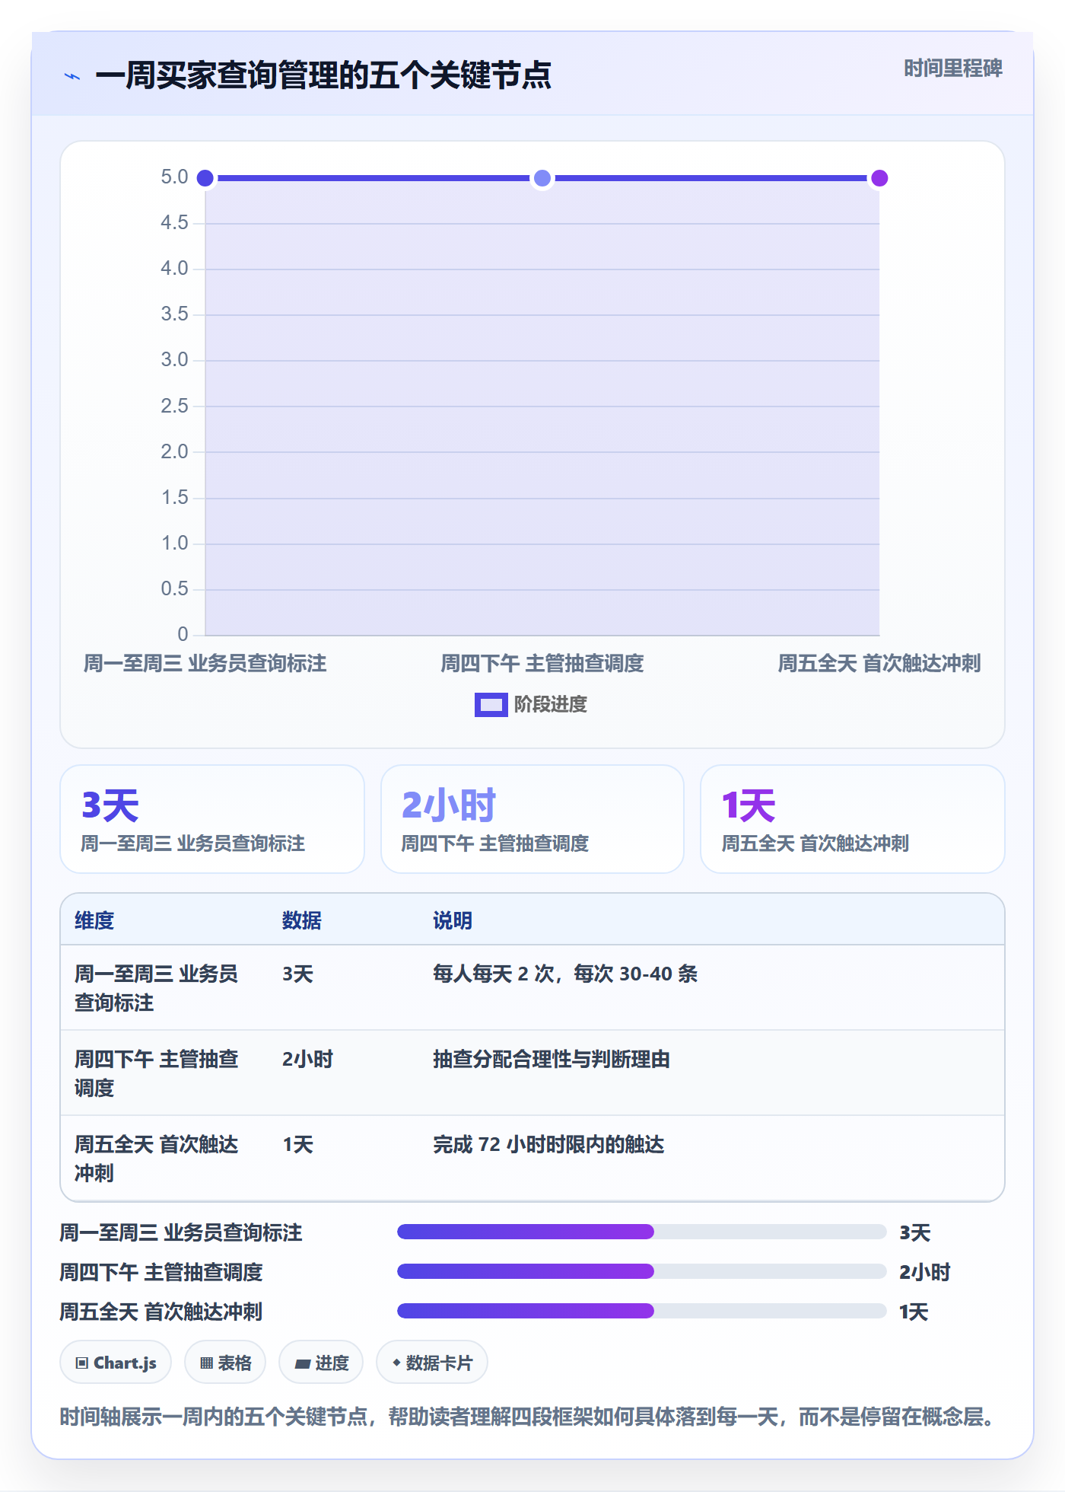This screenshot has width=1065, height=1492.
Task: Click the 5.0 y-axis value
Action: (174, 177)
